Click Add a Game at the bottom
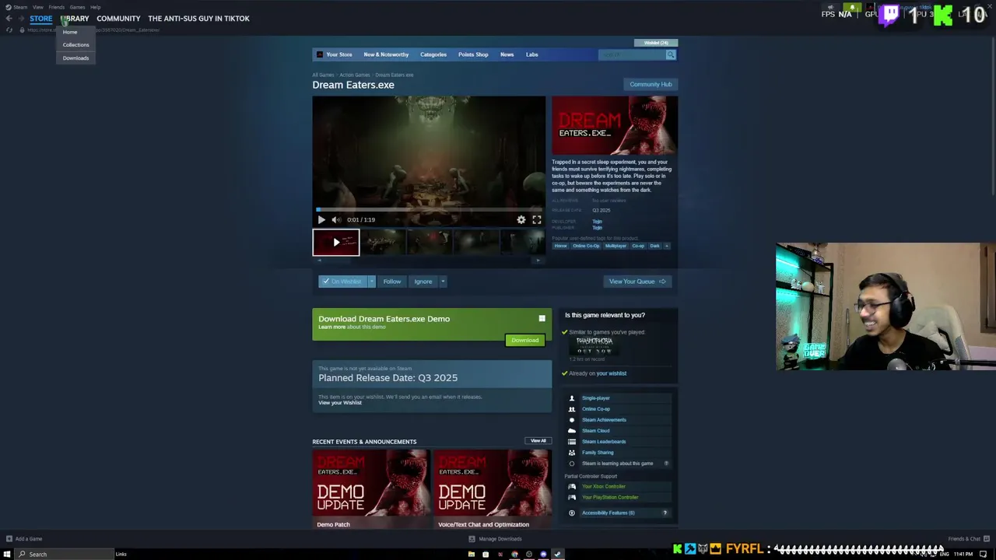The height and width of the screenshot is (560, 996). [23, 539]
